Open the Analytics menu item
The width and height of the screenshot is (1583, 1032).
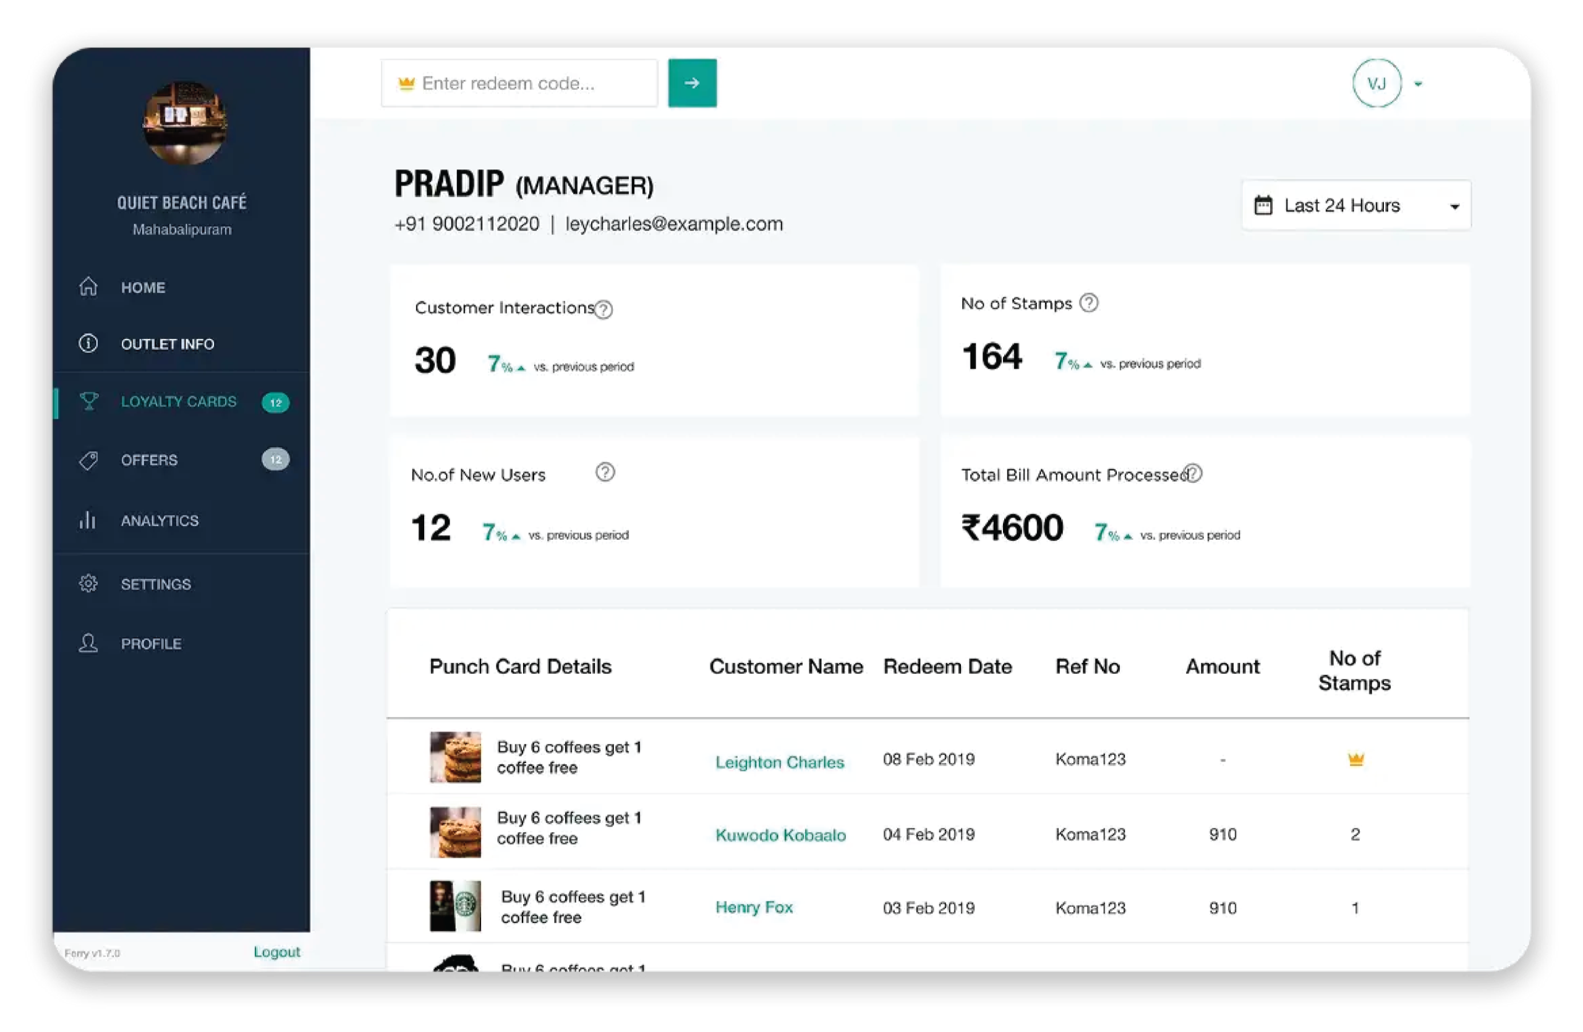(160, 521)
